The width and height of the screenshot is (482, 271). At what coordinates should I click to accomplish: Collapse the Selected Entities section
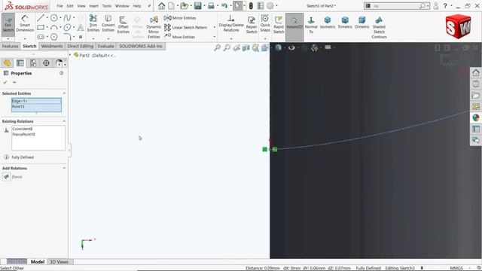[x=64, y=93]
